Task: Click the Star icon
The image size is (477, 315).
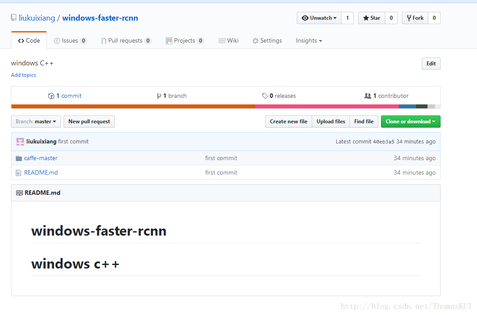Action: [x=366, y=18]
